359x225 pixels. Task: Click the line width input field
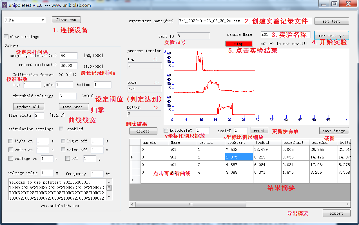(39, 115)
